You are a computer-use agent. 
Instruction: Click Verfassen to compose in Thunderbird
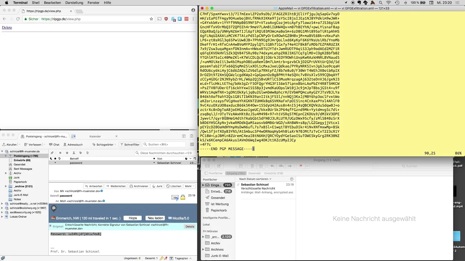click(33, 144)
